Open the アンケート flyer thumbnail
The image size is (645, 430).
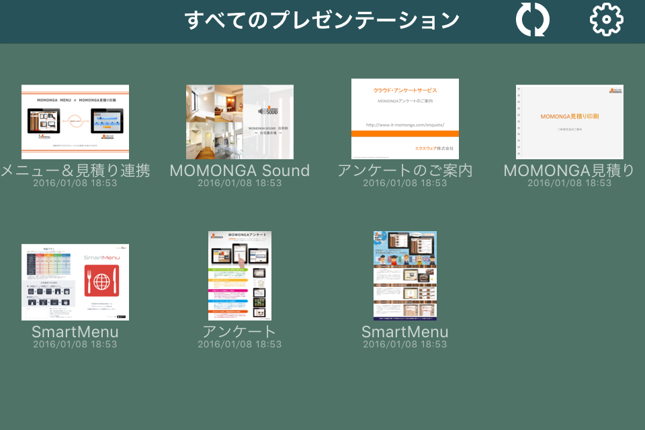[x=240, y=275]
